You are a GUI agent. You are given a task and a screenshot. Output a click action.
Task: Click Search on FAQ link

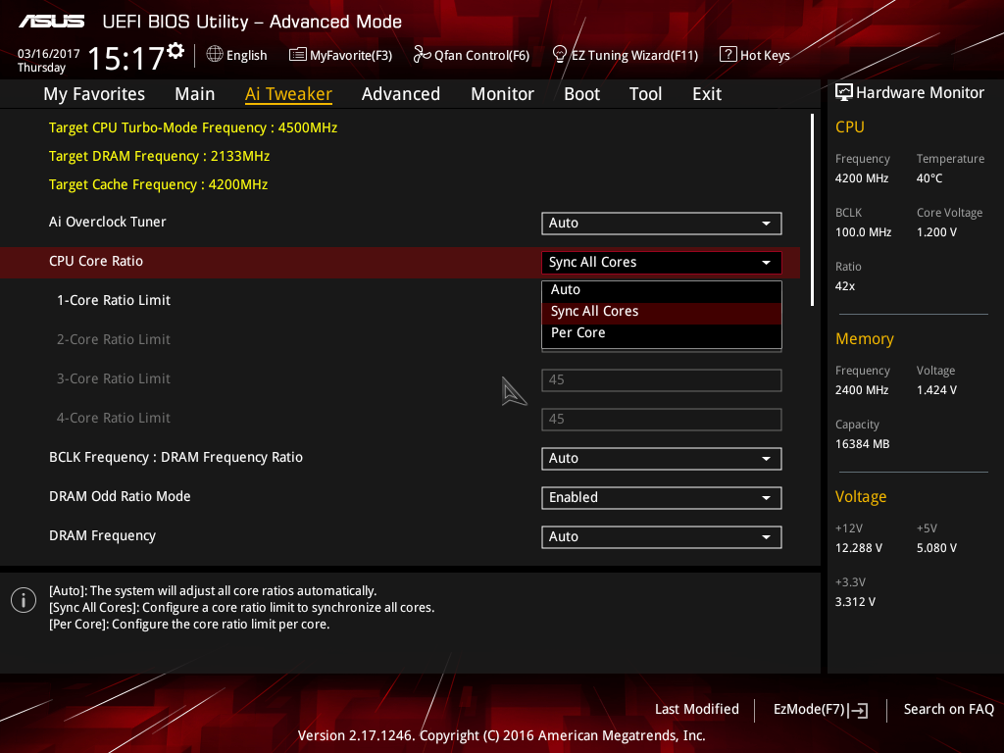point(949,709)
